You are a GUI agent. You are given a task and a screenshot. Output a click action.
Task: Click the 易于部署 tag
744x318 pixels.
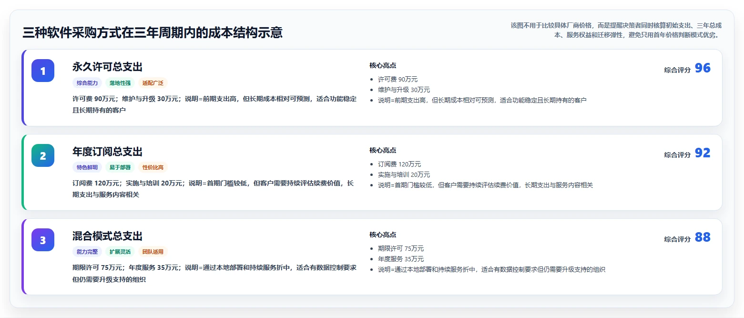(120, 167)
